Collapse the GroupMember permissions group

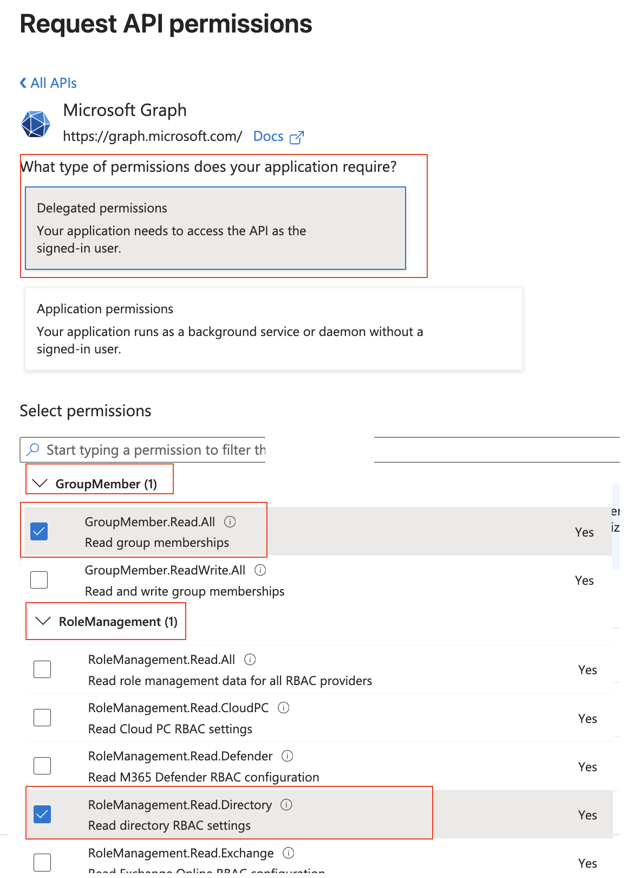click(x=40, y=483)
